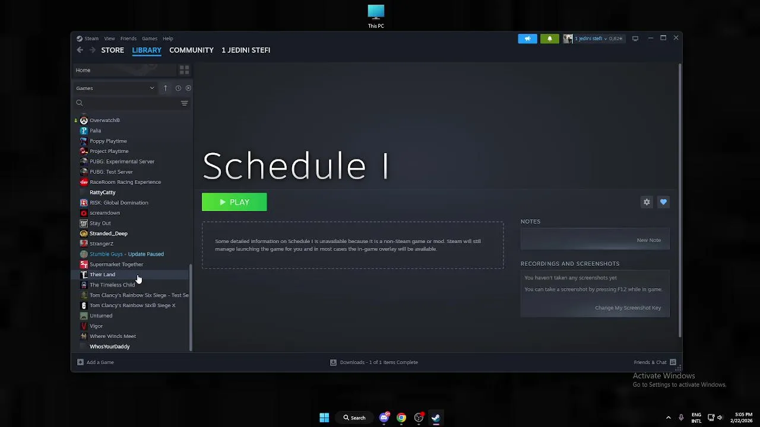Click the user profile avatar picture

click(568, 39)
